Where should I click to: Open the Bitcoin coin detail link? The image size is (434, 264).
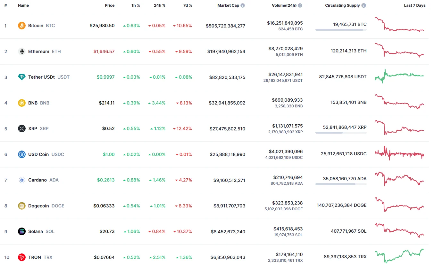click(x=36, y=26)
